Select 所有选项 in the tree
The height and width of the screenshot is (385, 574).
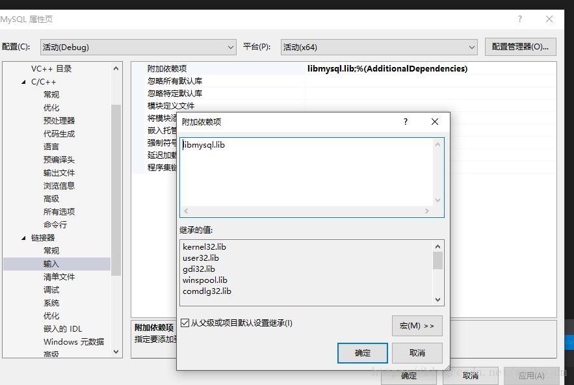(x=59, y=212)
